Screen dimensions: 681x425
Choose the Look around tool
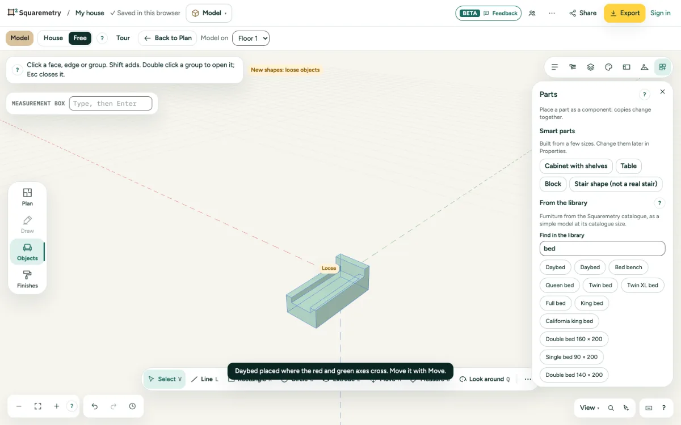click(x=485, y=379)
